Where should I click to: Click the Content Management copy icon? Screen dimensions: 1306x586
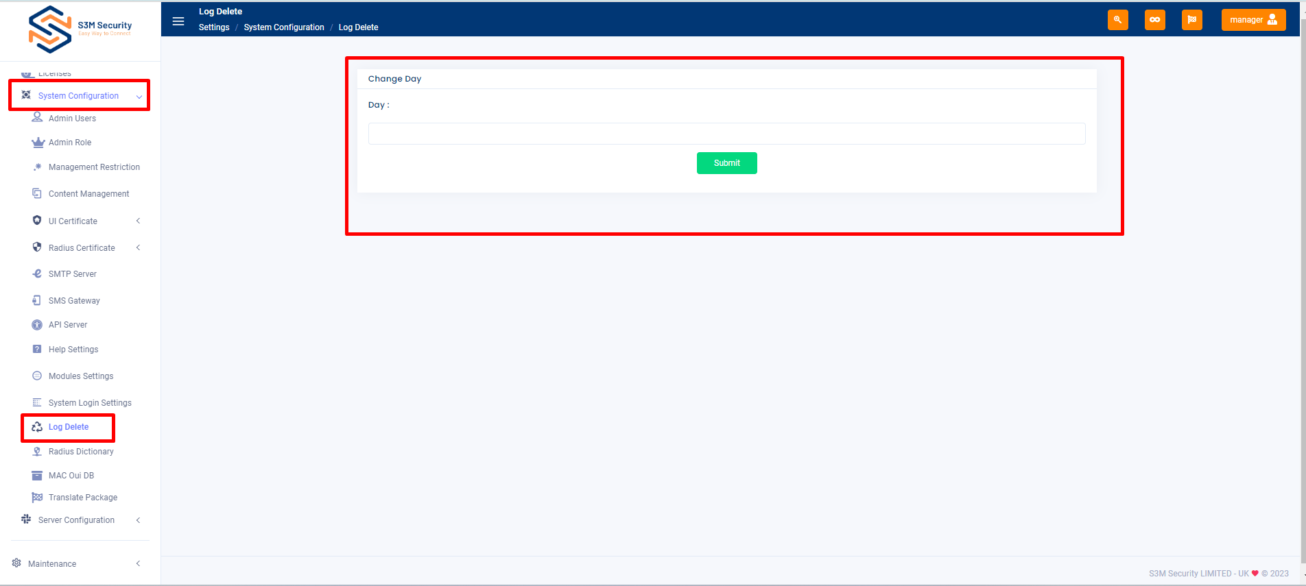[x=37, y=193]
